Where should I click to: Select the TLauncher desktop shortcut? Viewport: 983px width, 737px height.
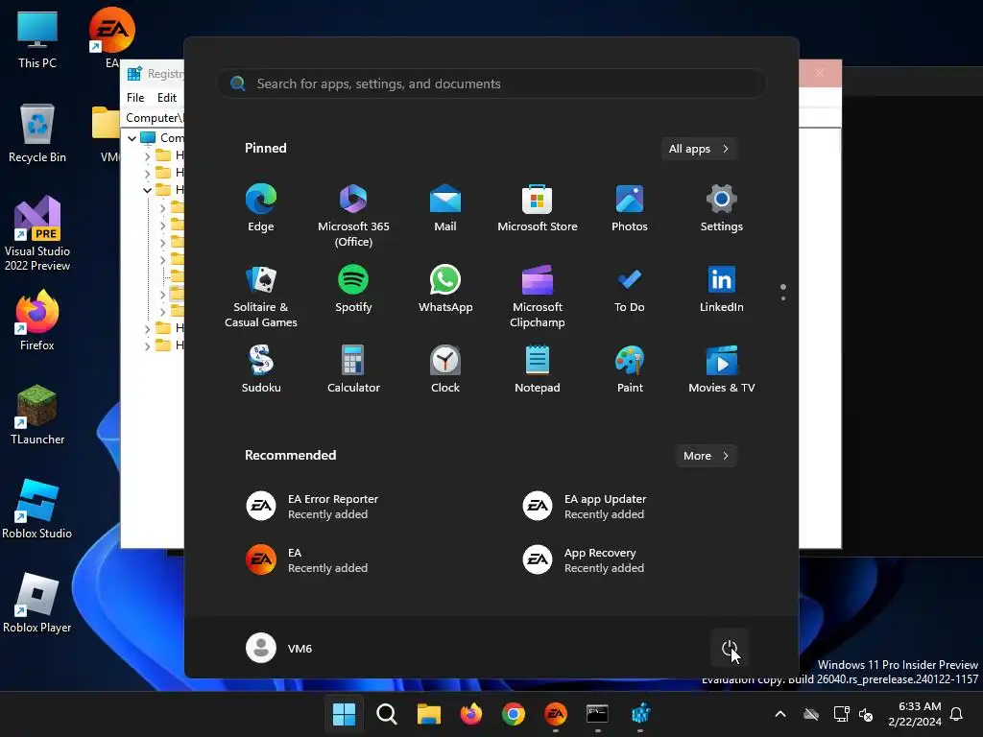point(37,415)
